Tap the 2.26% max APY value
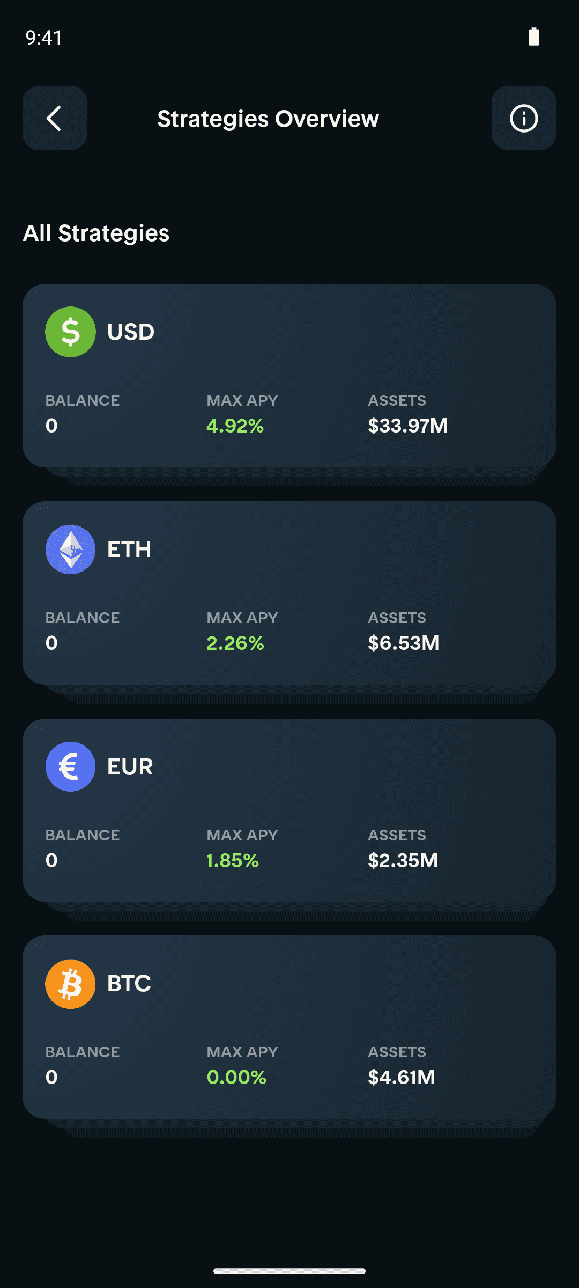 [x=235, y=643]
